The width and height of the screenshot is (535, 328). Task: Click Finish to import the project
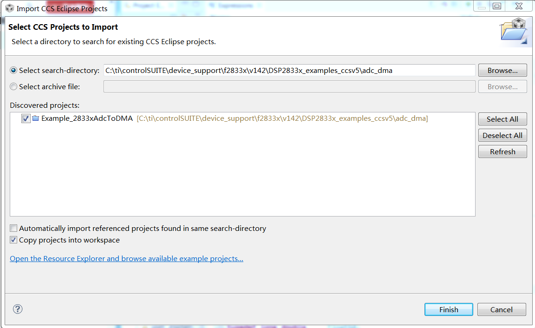(449, 309)
